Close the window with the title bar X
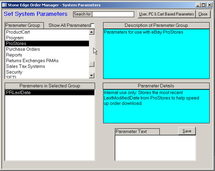The height and width of the screenshot is (171, 215). 210,5
